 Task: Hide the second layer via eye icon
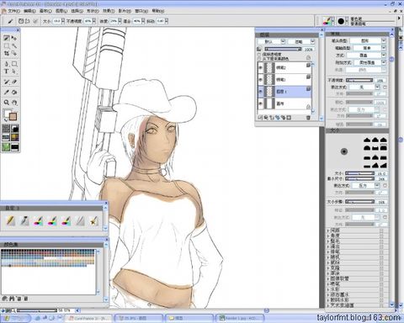pyautogui.click(x=261, y=80)
